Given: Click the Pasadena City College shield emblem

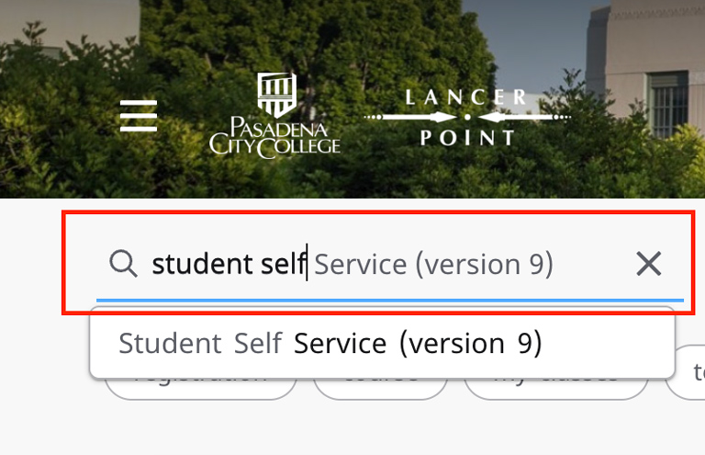Looking at the screenshot, I should 275,95.
